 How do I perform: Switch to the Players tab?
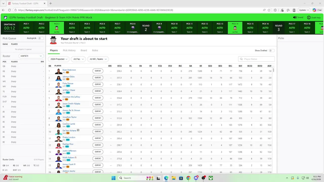[x=54, y=50]
